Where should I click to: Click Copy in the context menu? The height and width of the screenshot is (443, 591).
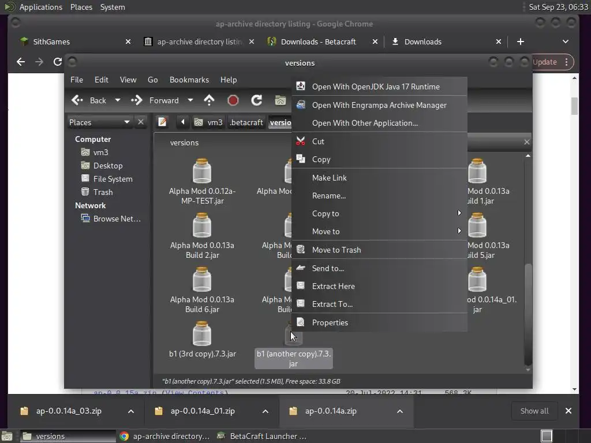(380, 159)
